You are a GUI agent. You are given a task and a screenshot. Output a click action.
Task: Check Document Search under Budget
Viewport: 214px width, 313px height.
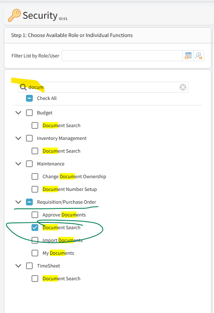(x=35, y=125)
